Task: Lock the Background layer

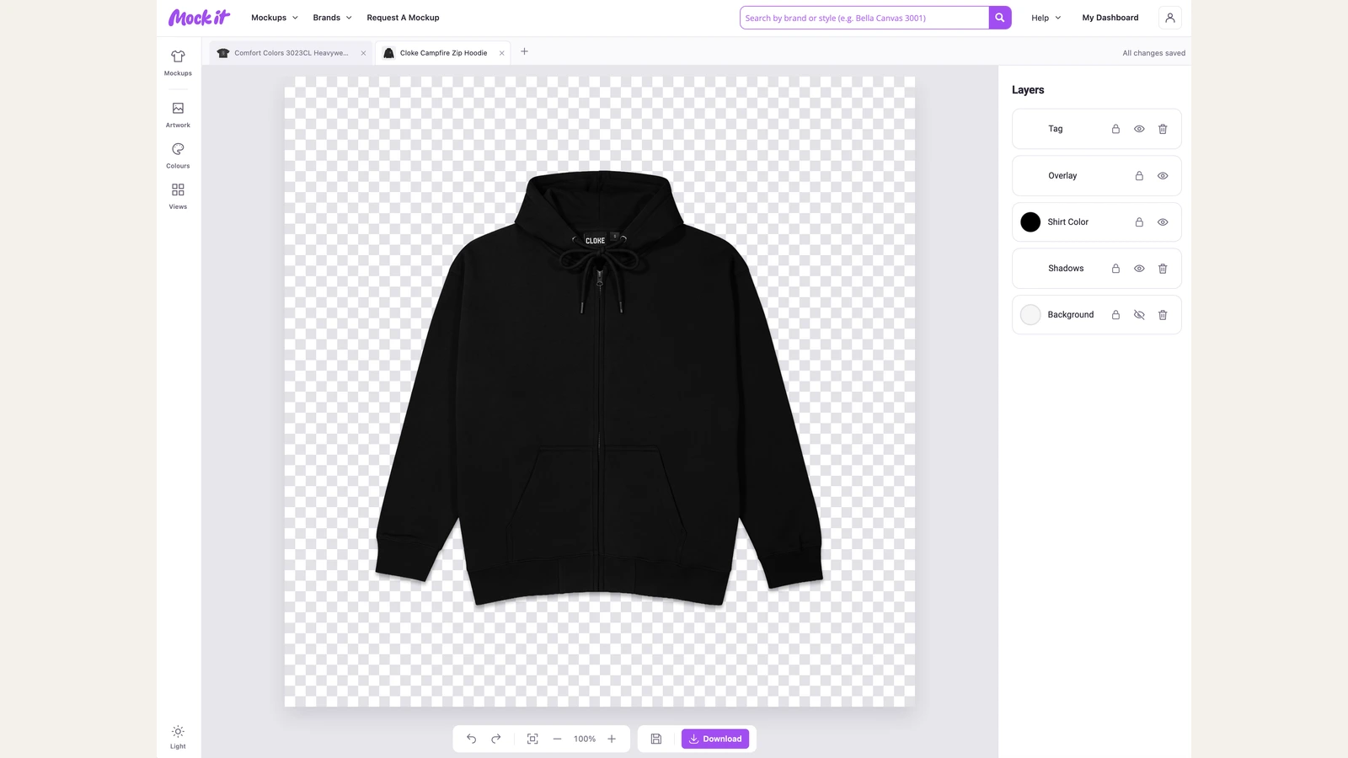Action: [1115, 315]
